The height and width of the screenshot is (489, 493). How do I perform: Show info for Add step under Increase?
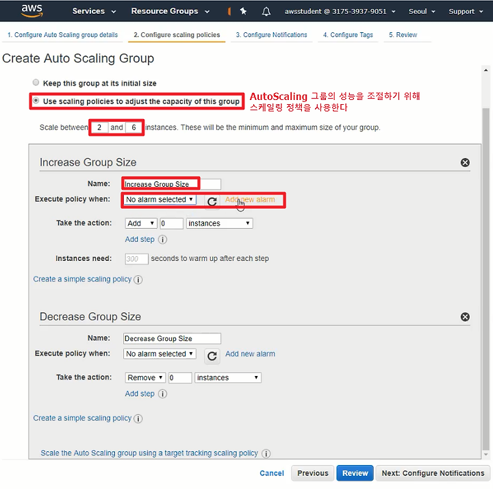point(162,240)
